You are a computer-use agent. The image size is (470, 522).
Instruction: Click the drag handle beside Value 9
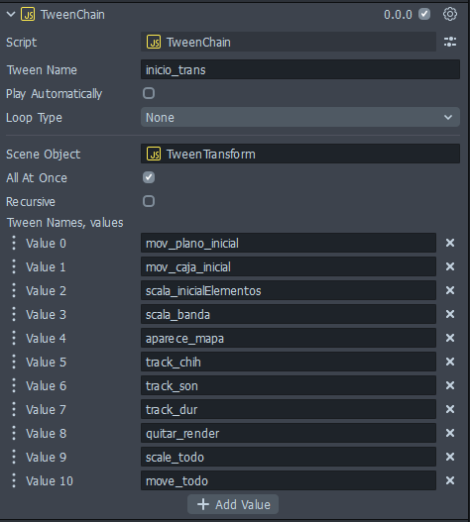coord(14,457)
